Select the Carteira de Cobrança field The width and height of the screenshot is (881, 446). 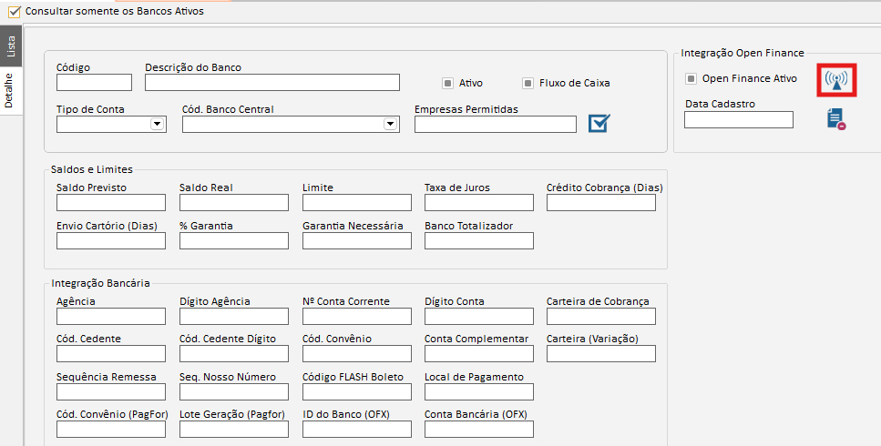(600, 316)
